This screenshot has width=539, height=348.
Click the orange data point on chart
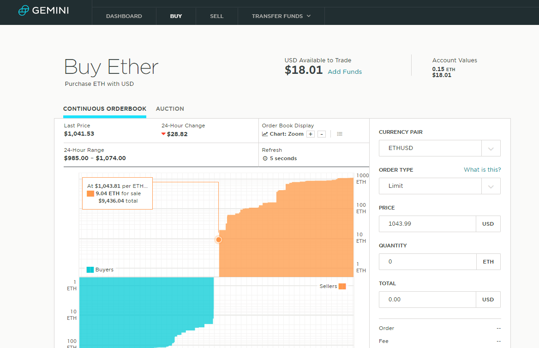pyautogui.click(x=219, y=240)
